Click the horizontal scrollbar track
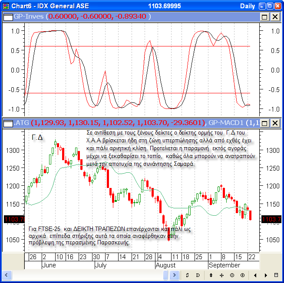 click(x=87, y=275)
